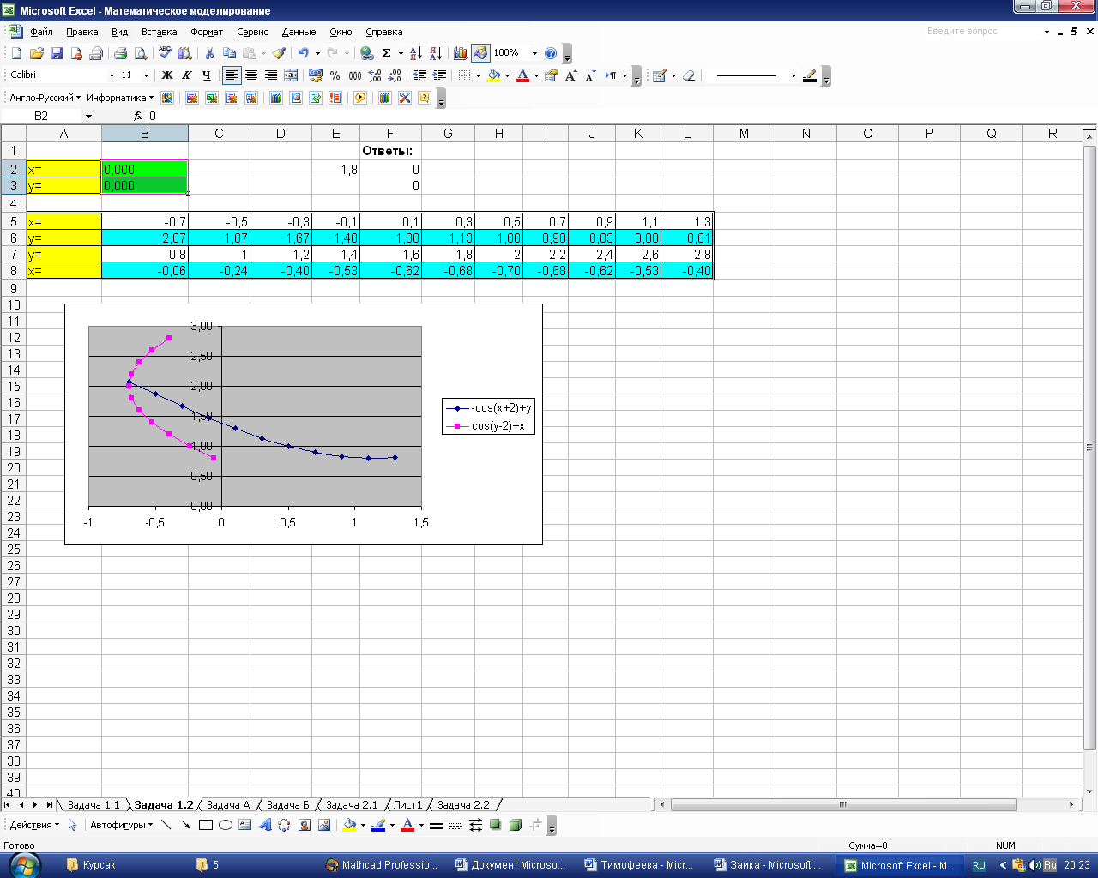This screenshot has height=878, width=1098.
Task: Sort descending with the Я-to-A icon
Action: (x=436, y=53)
